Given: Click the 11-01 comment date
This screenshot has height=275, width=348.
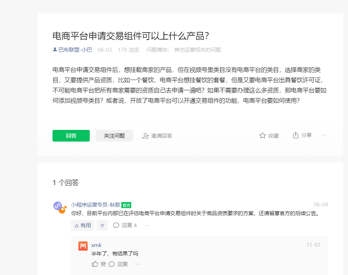Looking at the screenshot, I should (313, 245).
